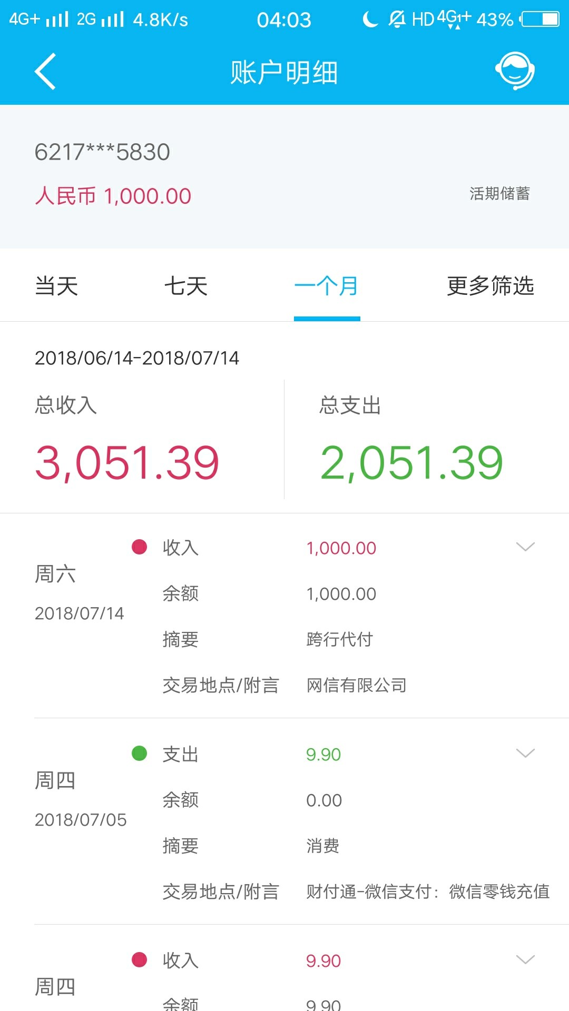Tap the 4G+ signal strength indicator
Viewport: 569px width, 1011px height.
pyautogui.click(x=39, y=19)
